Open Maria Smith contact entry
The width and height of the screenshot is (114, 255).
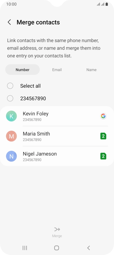point(57,136)
